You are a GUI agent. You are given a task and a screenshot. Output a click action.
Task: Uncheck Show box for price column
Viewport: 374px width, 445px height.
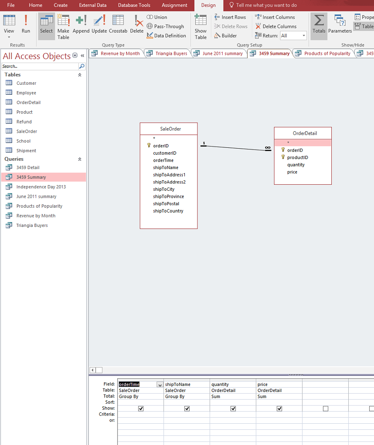280,408
